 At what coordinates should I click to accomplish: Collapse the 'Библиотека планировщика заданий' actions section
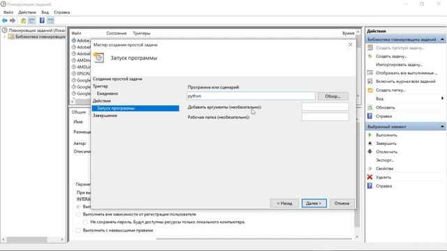coord(442,39)
